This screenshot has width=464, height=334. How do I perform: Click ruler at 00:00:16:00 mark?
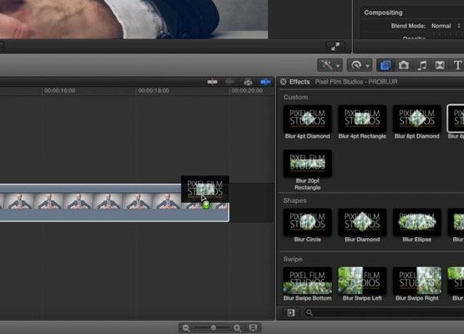(59, 90)
